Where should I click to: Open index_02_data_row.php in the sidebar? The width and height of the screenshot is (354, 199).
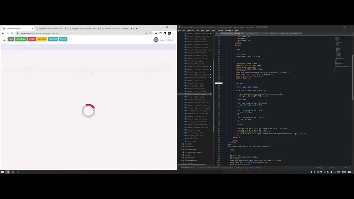[x=195, y=61]
